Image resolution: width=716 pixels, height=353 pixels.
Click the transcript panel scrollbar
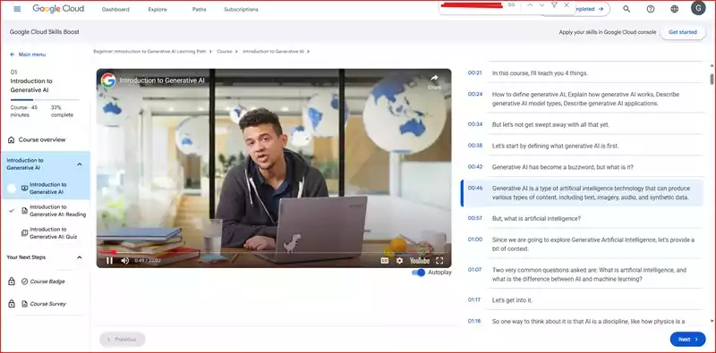point(712,79)
